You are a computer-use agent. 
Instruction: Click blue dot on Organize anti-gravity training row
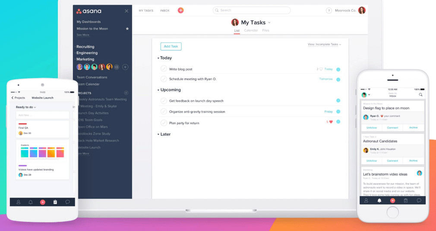click(338, 111)
